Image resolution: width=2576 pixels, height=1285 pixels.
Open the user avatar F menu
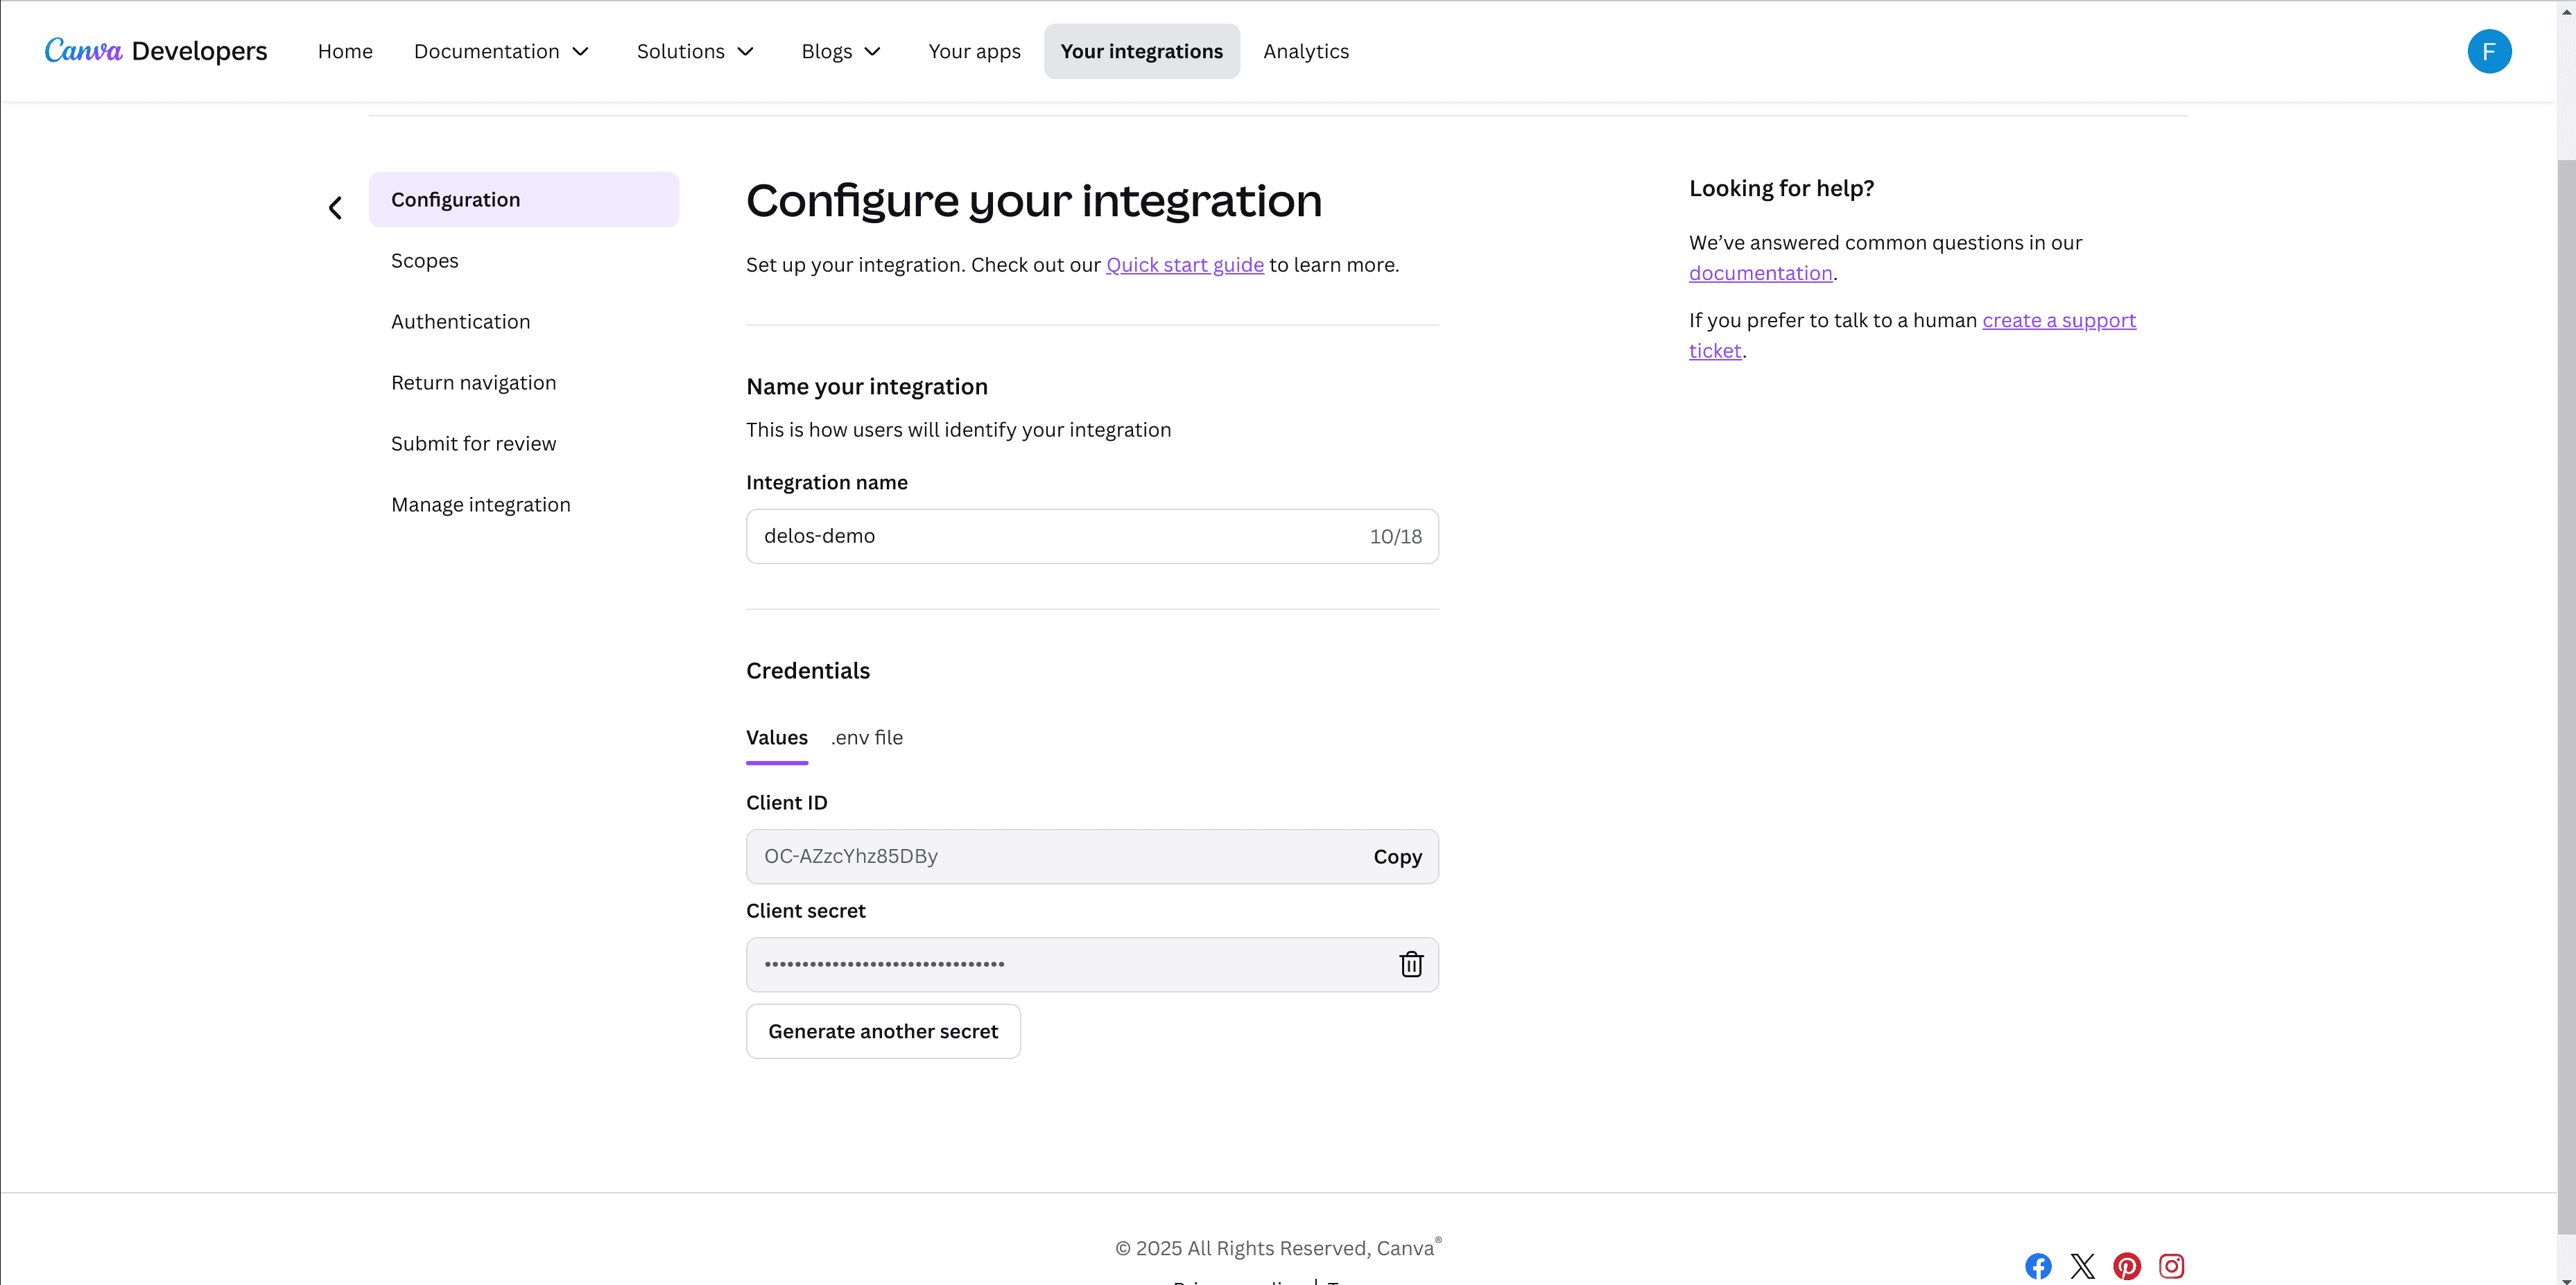coord(2489,51)
